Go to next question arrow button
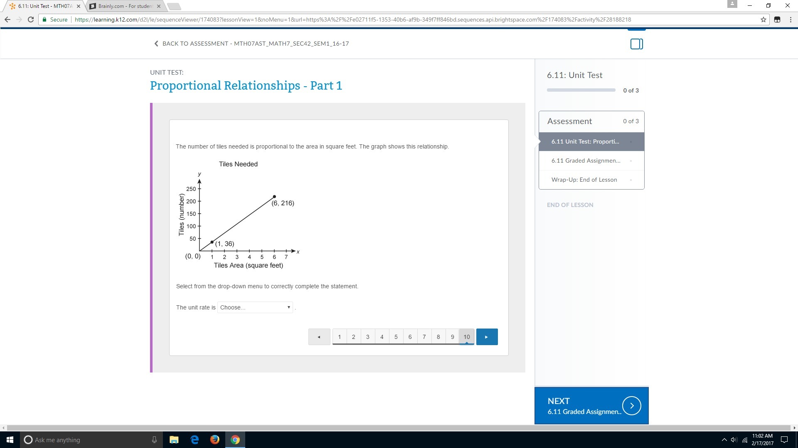798x448 pixels. (x=487, y=337)
